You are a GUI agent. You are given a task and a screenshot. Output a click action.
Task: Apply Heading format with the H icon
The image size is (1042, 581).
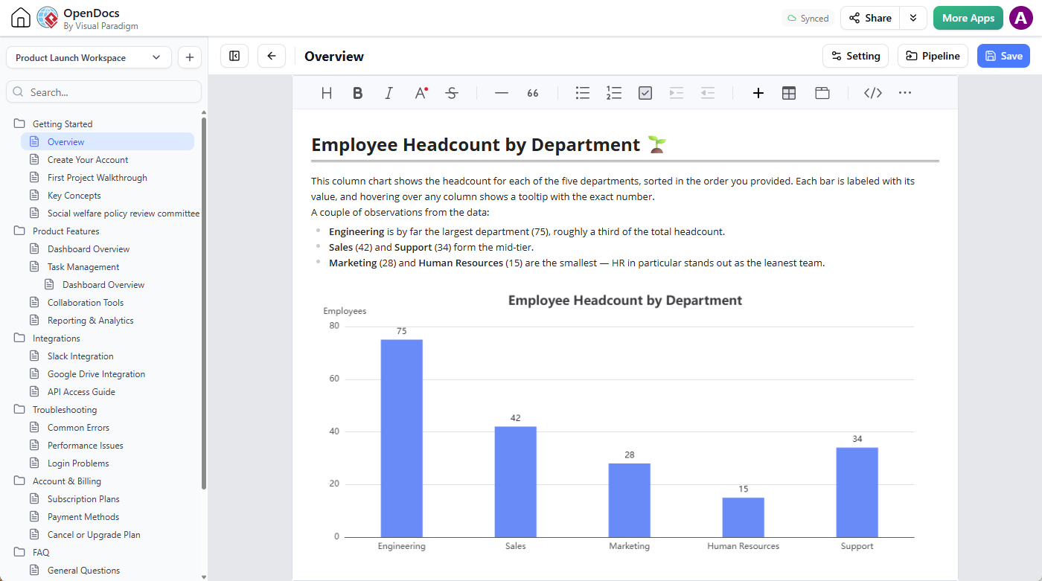327,93
